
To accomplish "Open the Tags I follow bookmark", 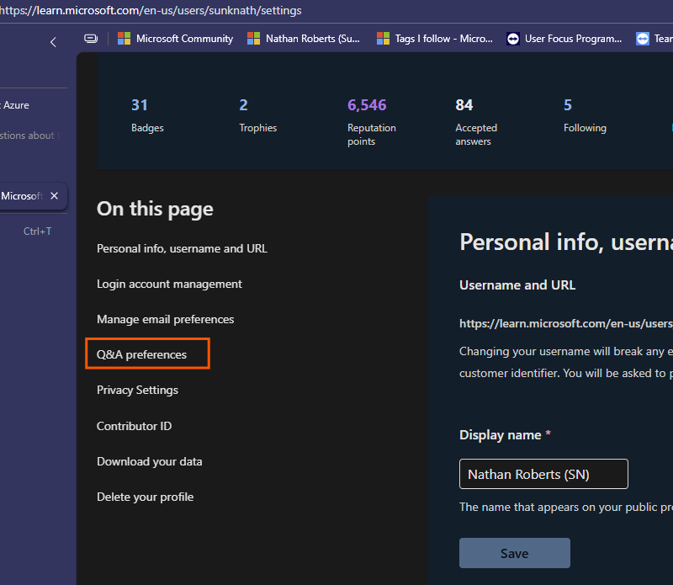I will (x=435, y=39).
